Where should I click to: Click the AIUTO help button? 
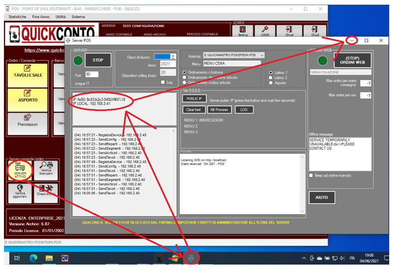[x=322, y=197]
